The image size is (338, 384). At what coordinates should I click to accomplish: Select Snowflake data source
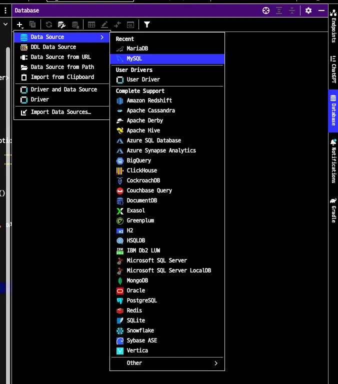167,330
